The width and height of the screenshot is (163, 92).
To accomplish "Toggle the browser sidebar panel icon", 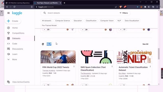I will [149, 7].
